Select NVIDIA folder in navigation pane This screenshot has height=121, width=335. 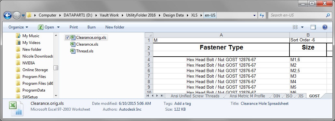click(x=28, y=63)
